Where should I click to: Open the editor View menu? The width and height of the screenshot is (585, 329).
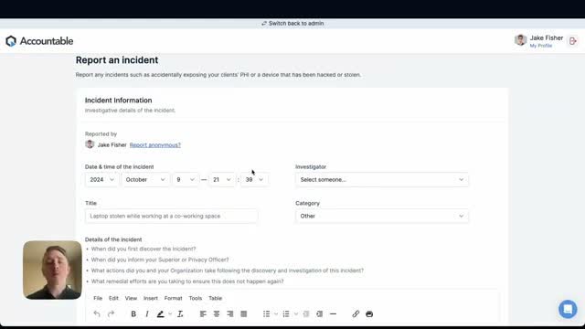coord(131,299)
